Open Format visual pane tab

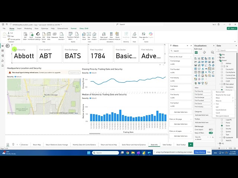pyautogui.click(x=204, y=52)
